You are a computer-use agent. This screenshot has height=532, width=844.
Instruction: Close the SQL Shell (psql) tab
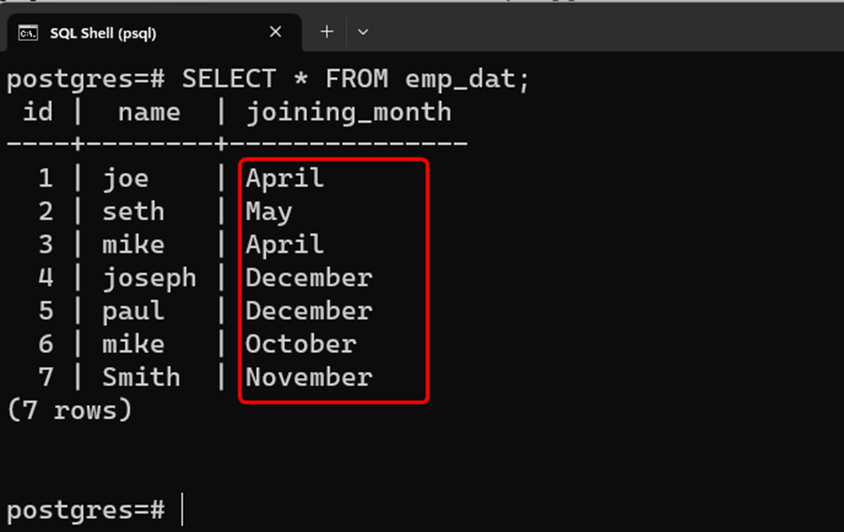click(275, 32)
